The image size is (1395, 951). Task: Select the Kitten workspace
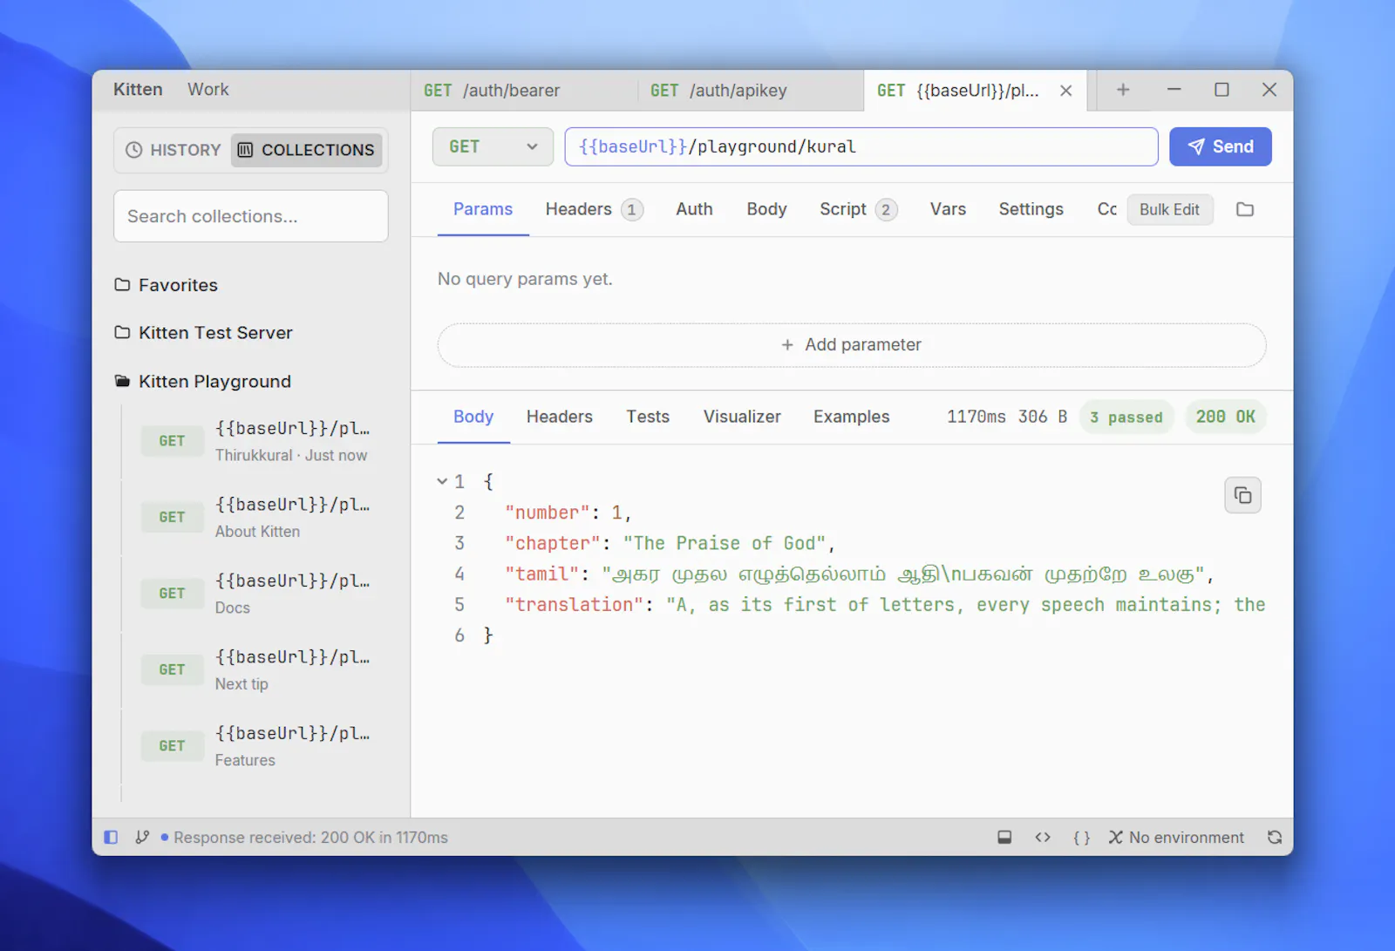[x=138, y=90]
